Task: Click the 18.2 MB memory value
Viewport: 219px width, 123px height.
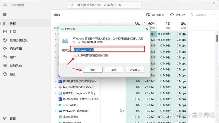Action: point(150,111)
